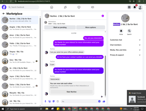Click the browser address bar URL
Image resolution: width=146 pixels, height=111 pixels.
tap(34, 1)
